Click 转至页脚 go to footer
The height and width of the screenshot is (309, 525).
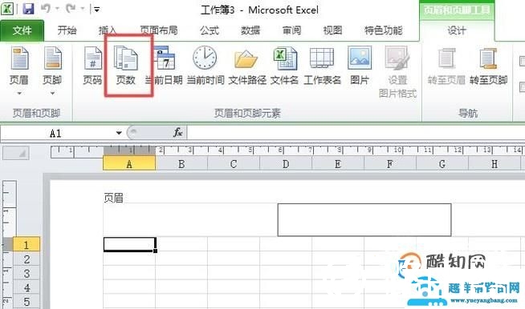pos(489,66)
